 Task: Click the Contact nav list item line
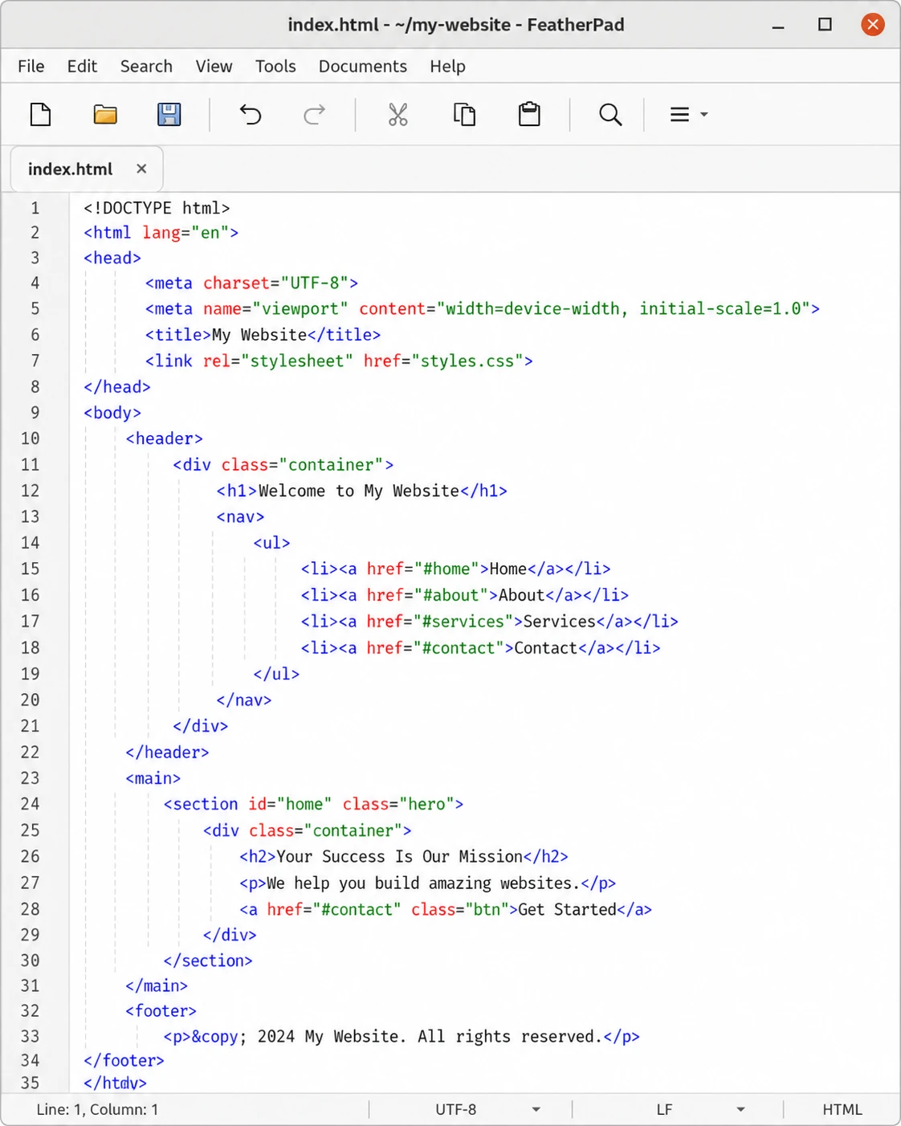[x=480, y=648]
